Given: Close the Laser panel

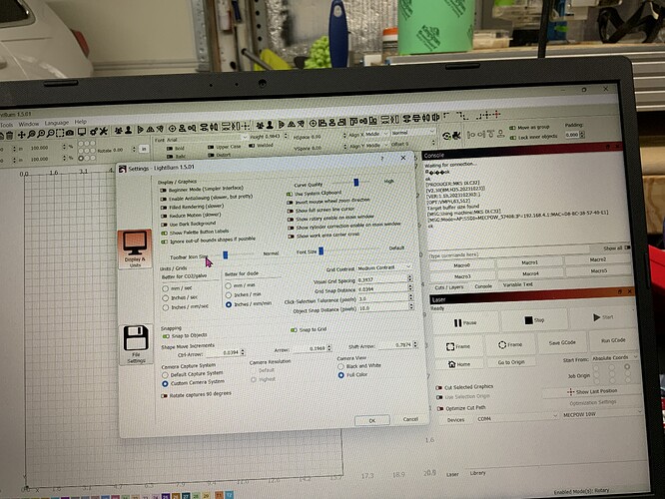Looking at the screenshot, I should pyautogui.click(x=630, y=291).
